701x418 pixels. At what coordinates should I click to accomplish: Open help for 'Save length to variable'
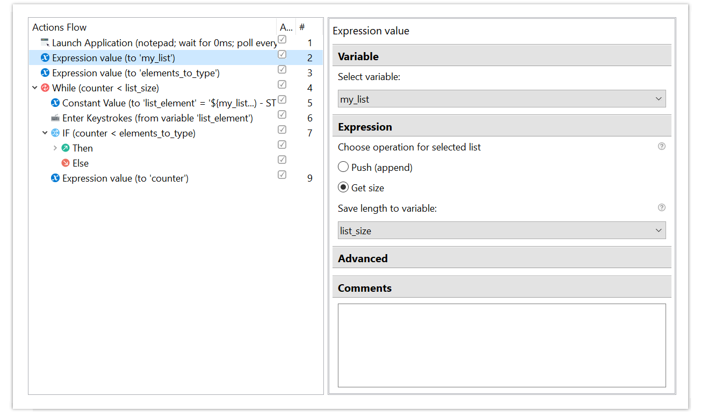click(x=662, y=207)
